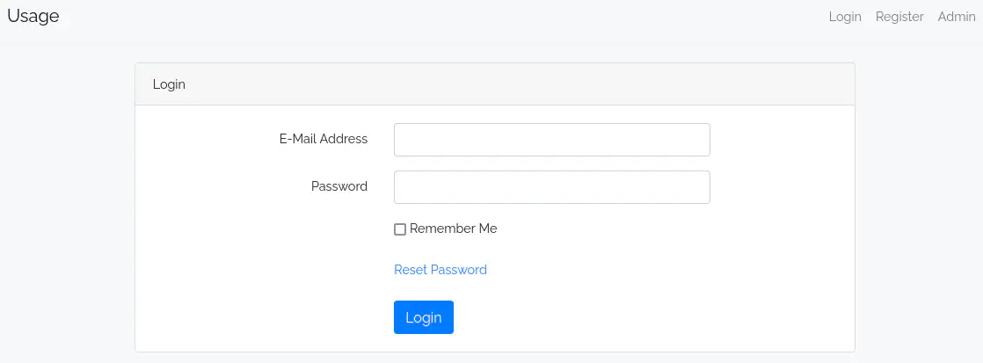Click into the Password input field

(x=551, y=187)
